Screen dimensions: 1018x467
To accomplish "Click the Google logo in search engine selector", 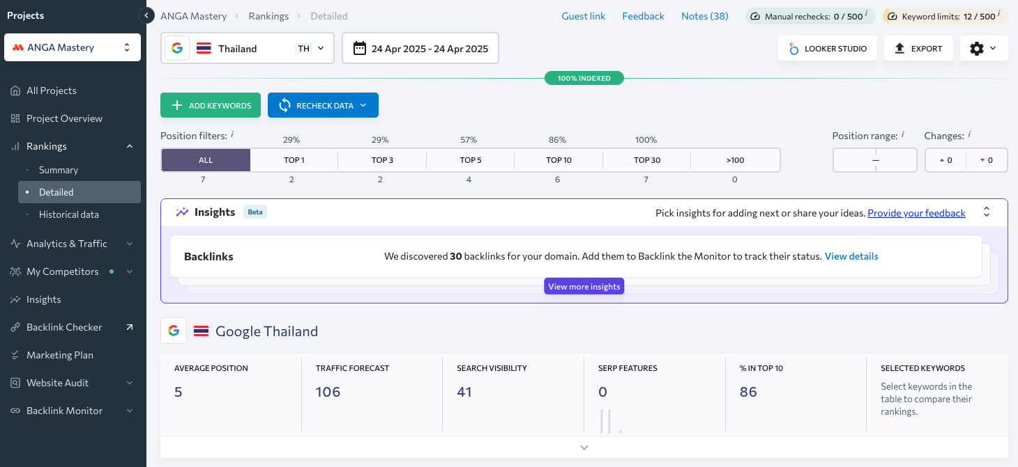I will (x=177, y=48).
